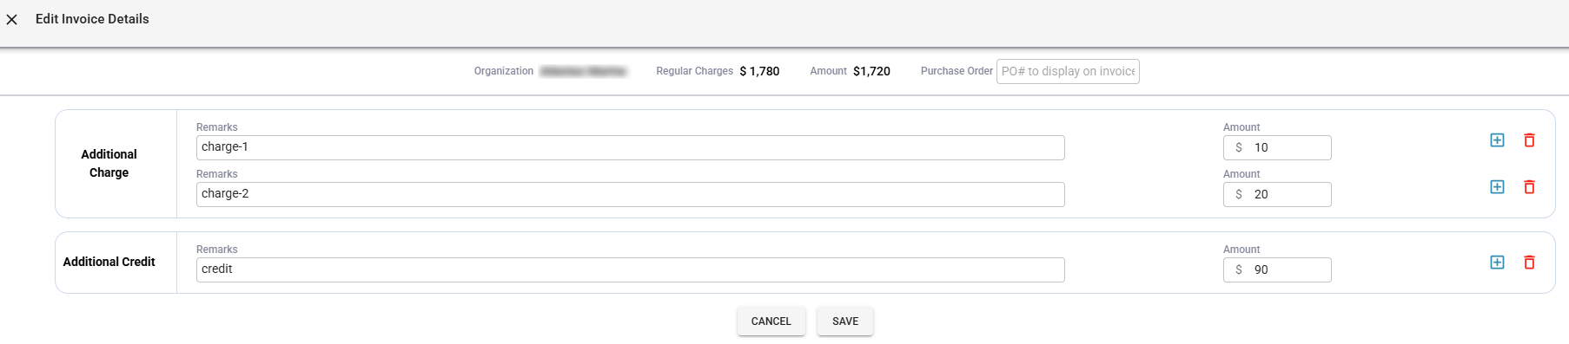Delete the charge-2 additional charge row
Viewport: 1569px width, 344px height.
tap(1529, 187)
